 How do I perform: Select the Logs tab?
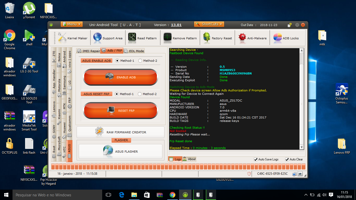pyautogui.click(x=175, y=159)
